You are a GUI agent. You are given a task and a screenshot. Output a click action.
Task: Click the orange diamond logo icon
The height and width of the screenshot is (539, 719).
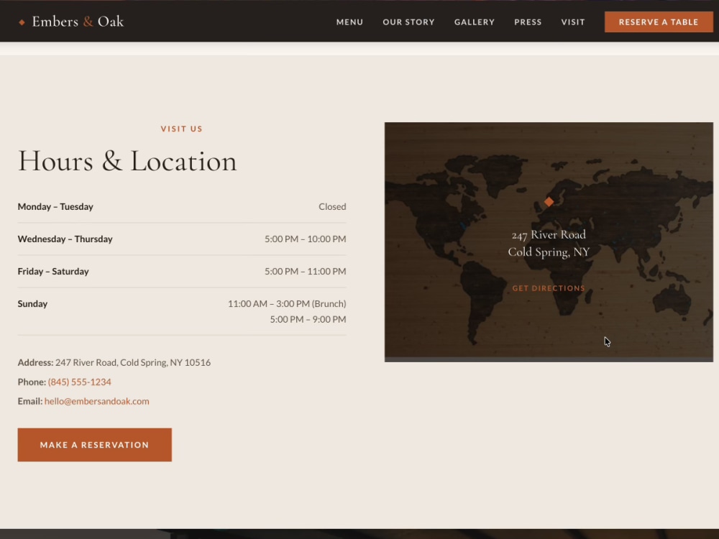[22, 22]
